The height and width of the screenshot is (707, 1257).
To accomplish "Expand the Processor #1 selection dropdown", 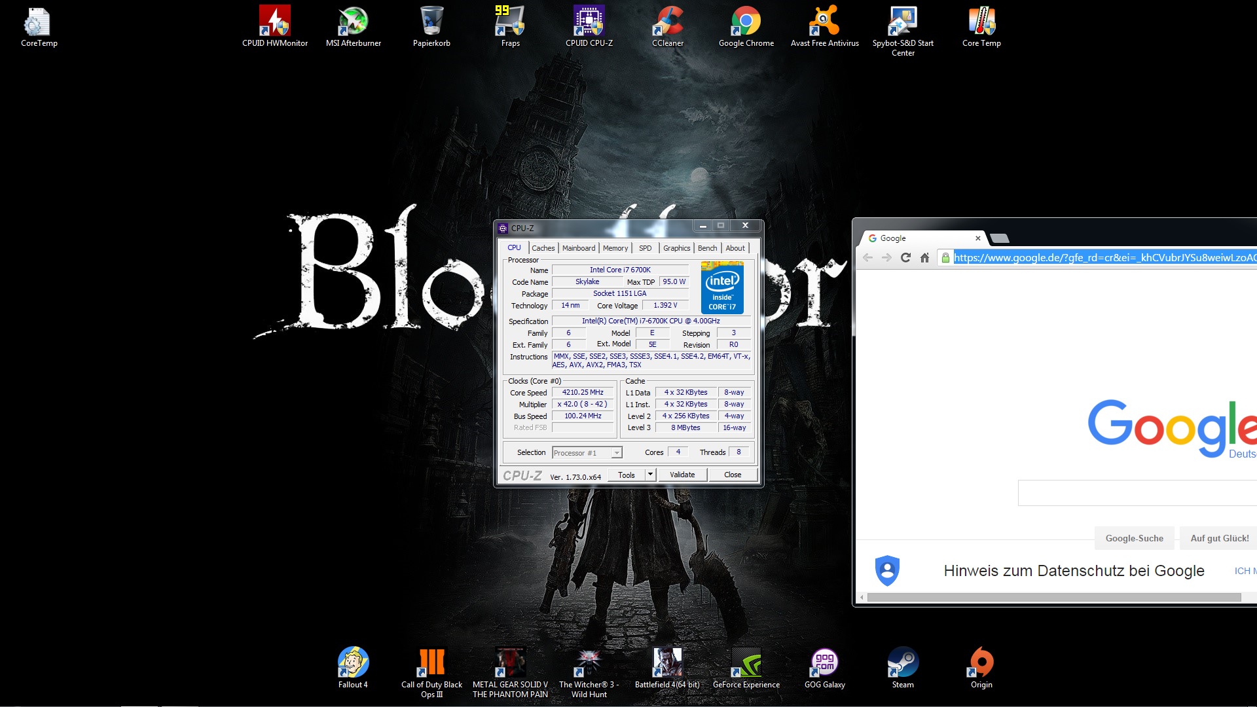I will pos(616,453).
